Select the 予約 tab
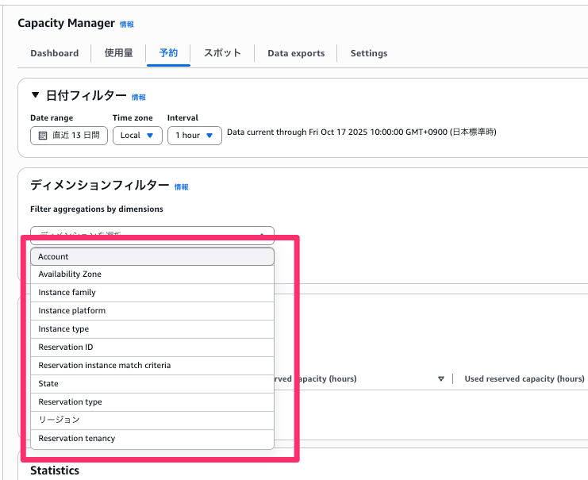The height and width of the screenshot is (480, 588). coord(168,53)
